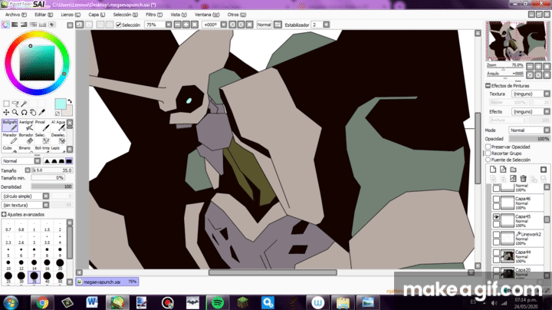Click the foreground color swatch
The width and height of the screenshot is (552, 310).
pos(60,104)
